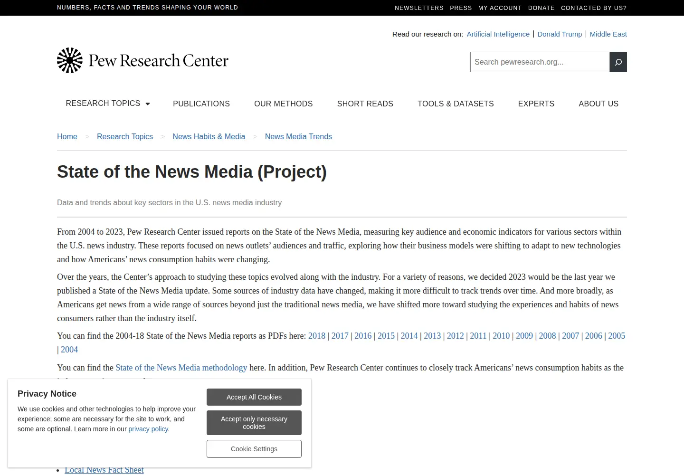Open the 2011 report PDF link
Viewport: 684px width, 475px height.
point(478,336)
